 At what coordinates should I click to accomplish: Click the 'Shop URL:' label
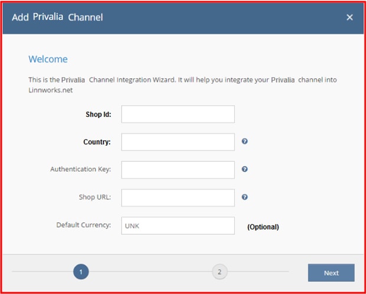(x=95, y=197)
